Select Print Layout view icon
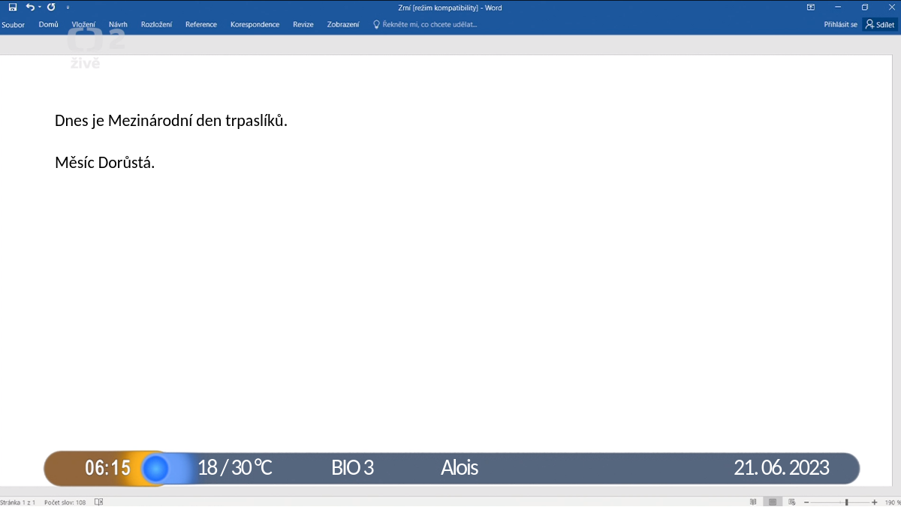The width and height of the screenshot is (901, 507). 772,502
